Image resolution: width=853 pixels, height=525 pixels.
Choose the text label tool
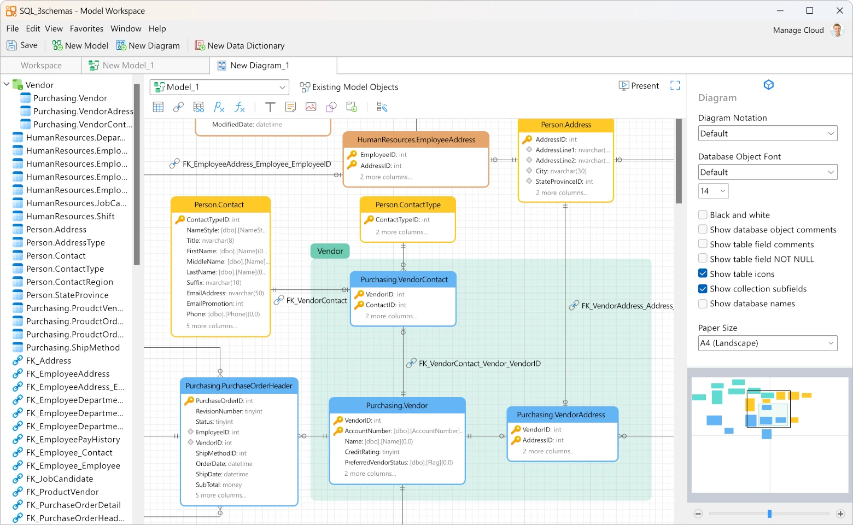tap(270, 107)
